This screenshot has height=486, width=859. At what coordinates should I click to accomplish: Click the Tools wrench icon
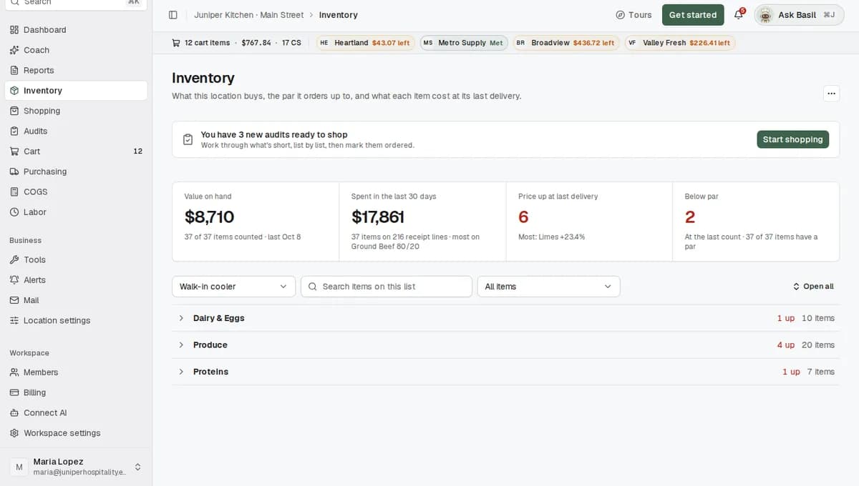click(x=14, y=260)
